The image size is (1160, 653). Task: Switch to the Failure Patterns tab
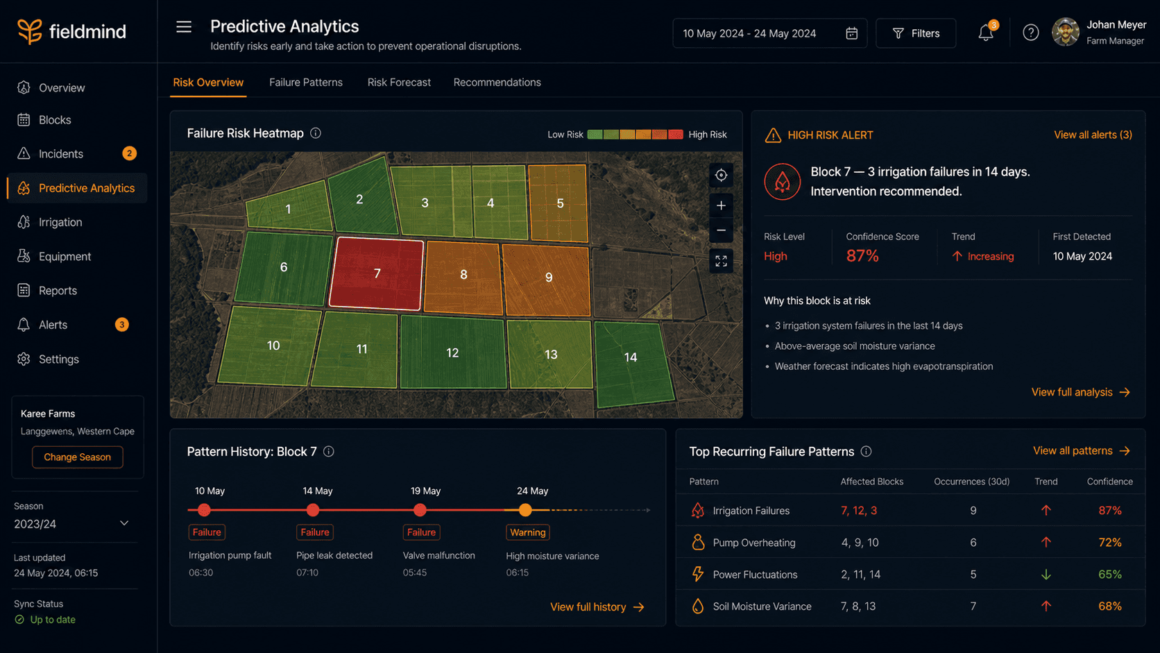click(x=306, y=83)
